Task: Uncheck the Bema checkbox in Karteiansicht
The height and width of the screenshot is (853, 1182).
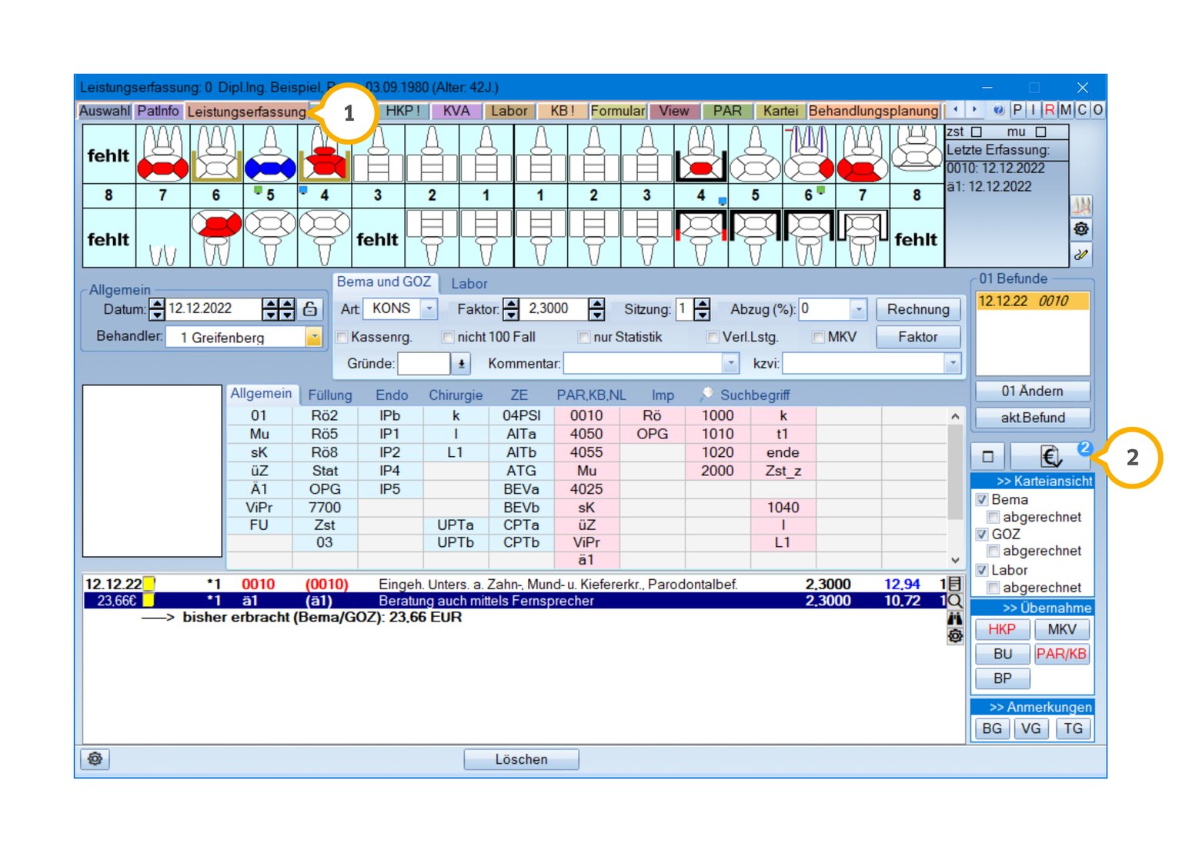Action: [982, 500]
